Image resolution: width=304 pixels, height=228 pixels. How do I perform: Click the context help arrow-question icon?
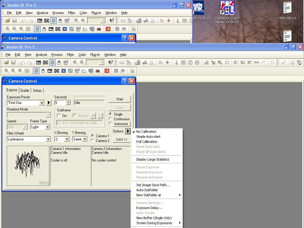(x=111, y=62)
